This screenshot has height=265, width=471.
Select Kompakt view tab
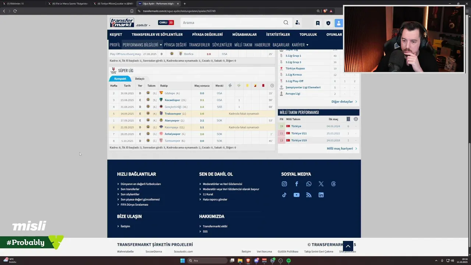(120, 79)
